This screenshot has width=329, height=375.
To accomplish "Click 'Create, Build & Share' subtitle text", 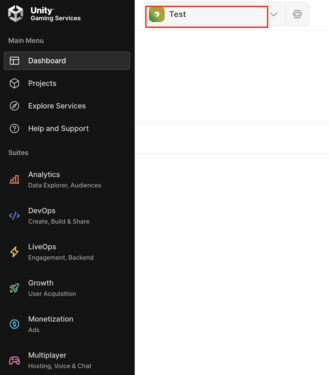I will coord(59,222).
